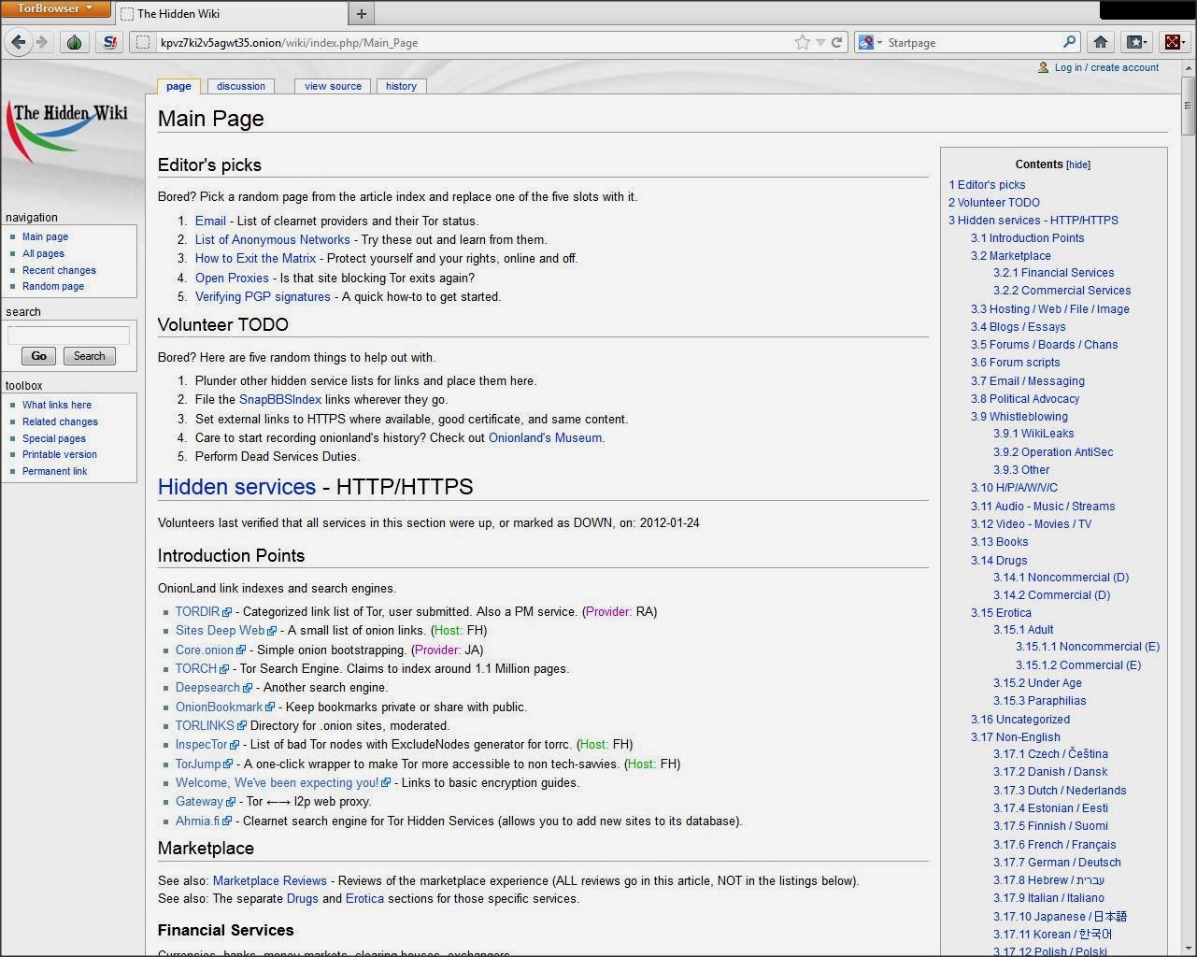
Task: Click Log in / create account
Action: coord(1106,67)
